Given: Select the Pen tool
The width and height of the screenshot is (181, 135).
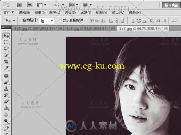Looking at the screenshot, I should (x=6, y=128).
